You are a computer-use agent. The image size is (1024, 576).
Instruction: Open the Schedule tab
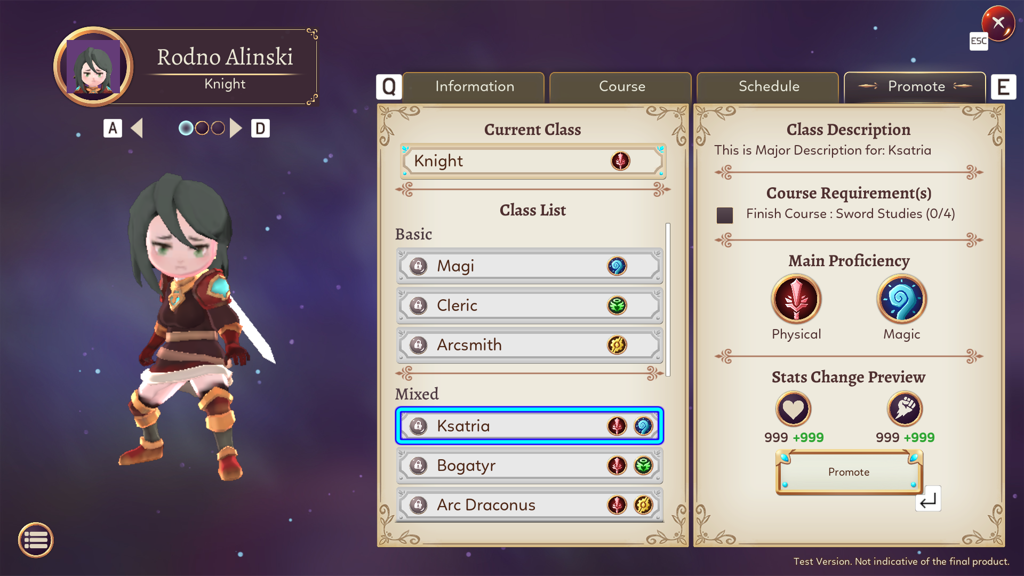[x=769, y=86]
